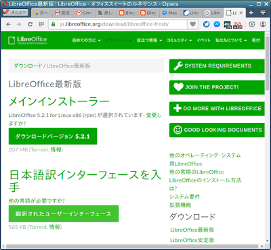Screen dimensions: 271x250
Task: Switch to the second Blog tab
Action: (x=148, y=13)
